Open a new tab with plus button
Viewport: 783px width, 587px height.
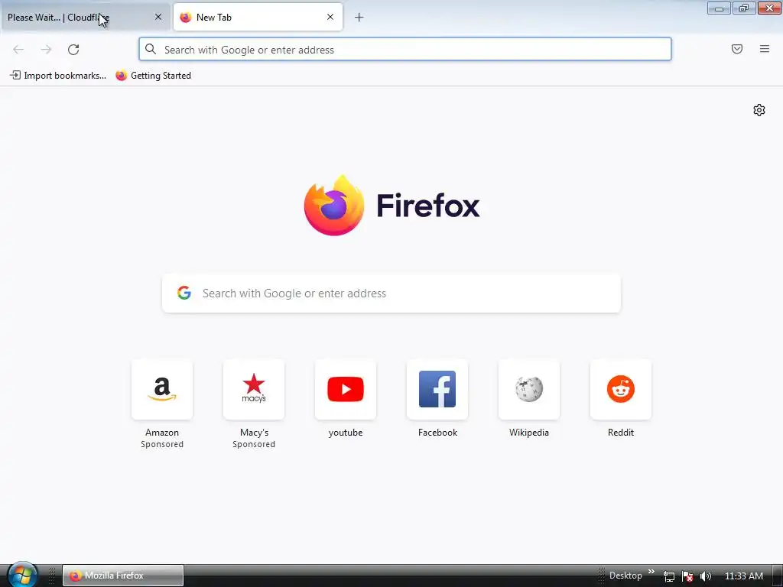(x=359, y=18)
